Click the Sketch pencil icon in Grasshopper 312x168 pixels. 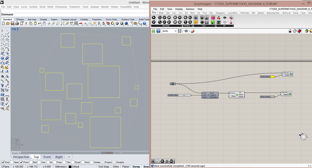point(193,31)
